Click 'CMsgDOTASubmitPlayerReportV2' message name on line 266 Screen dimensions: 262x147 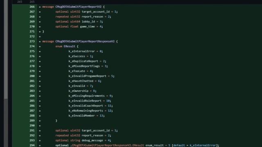coord(78,7)
